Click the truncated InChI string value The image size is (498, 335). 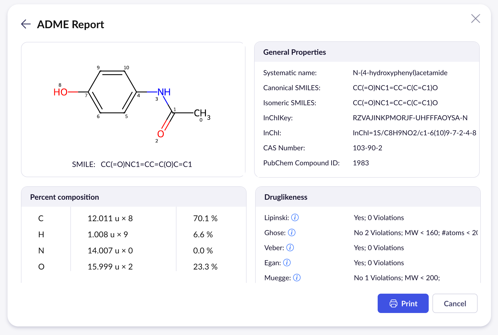click(414, 133)
